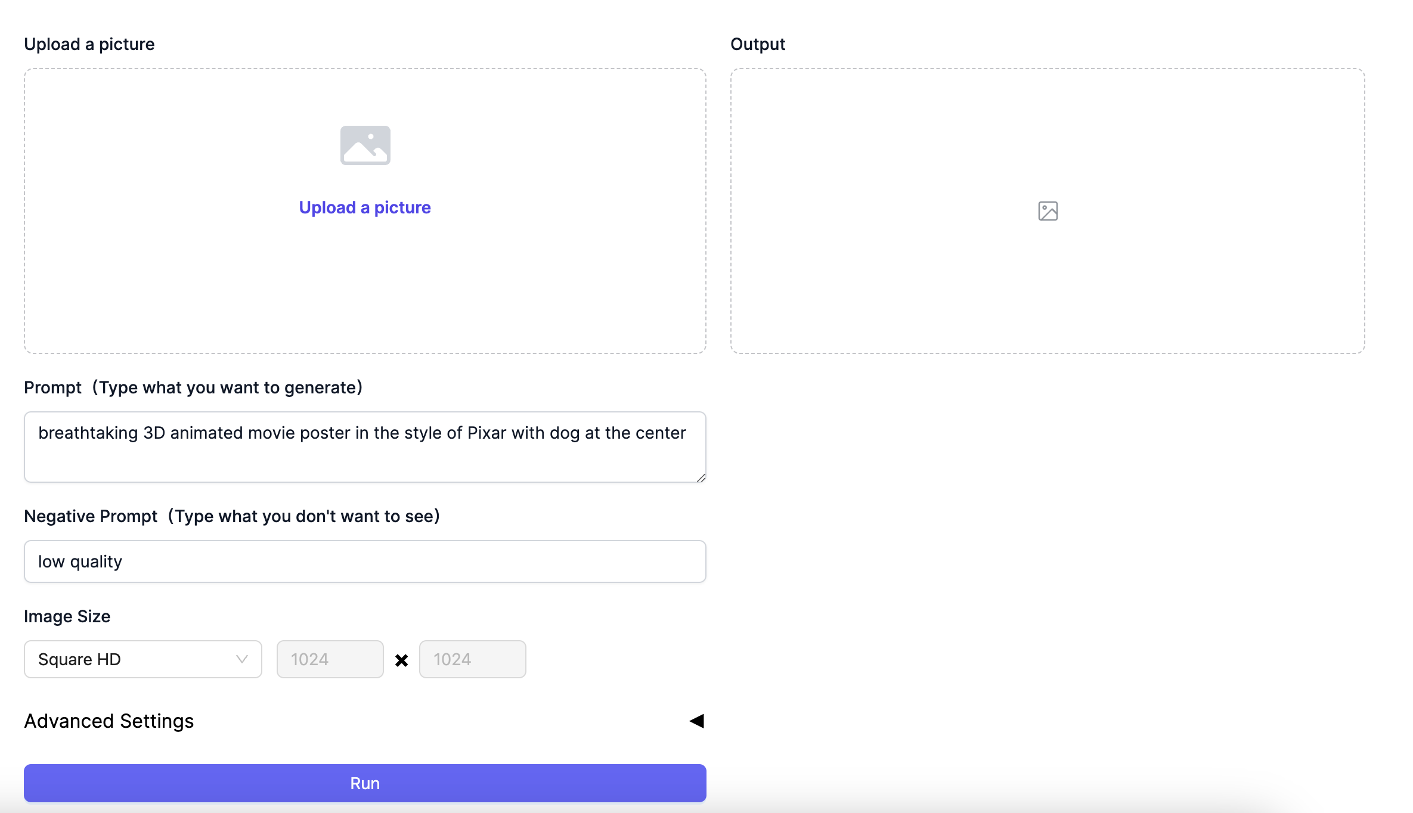Image resolution: width=1413 pixels, height=813 pixels.
Task: Open the Square HD image size dropdown
Action: pos(143,659)
